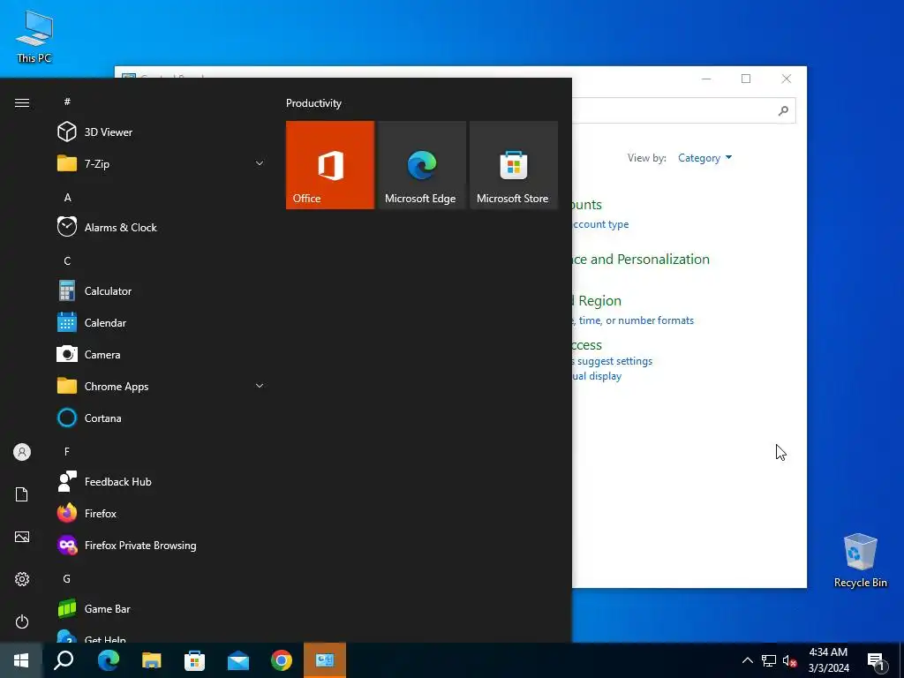Open the clock showing 4:34 AM
The width and height of the screenshot is (904, 678).
[x=828, y=660]
